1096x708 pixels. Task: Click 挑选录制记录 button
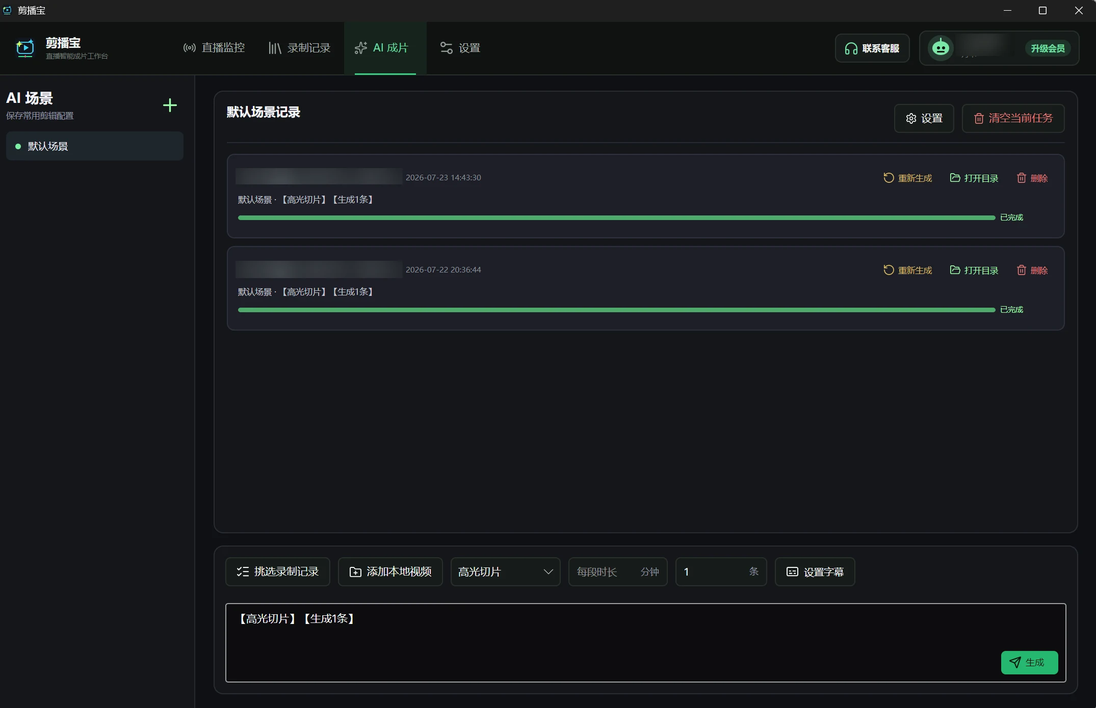pyautogui.click(x=278, y=572)
